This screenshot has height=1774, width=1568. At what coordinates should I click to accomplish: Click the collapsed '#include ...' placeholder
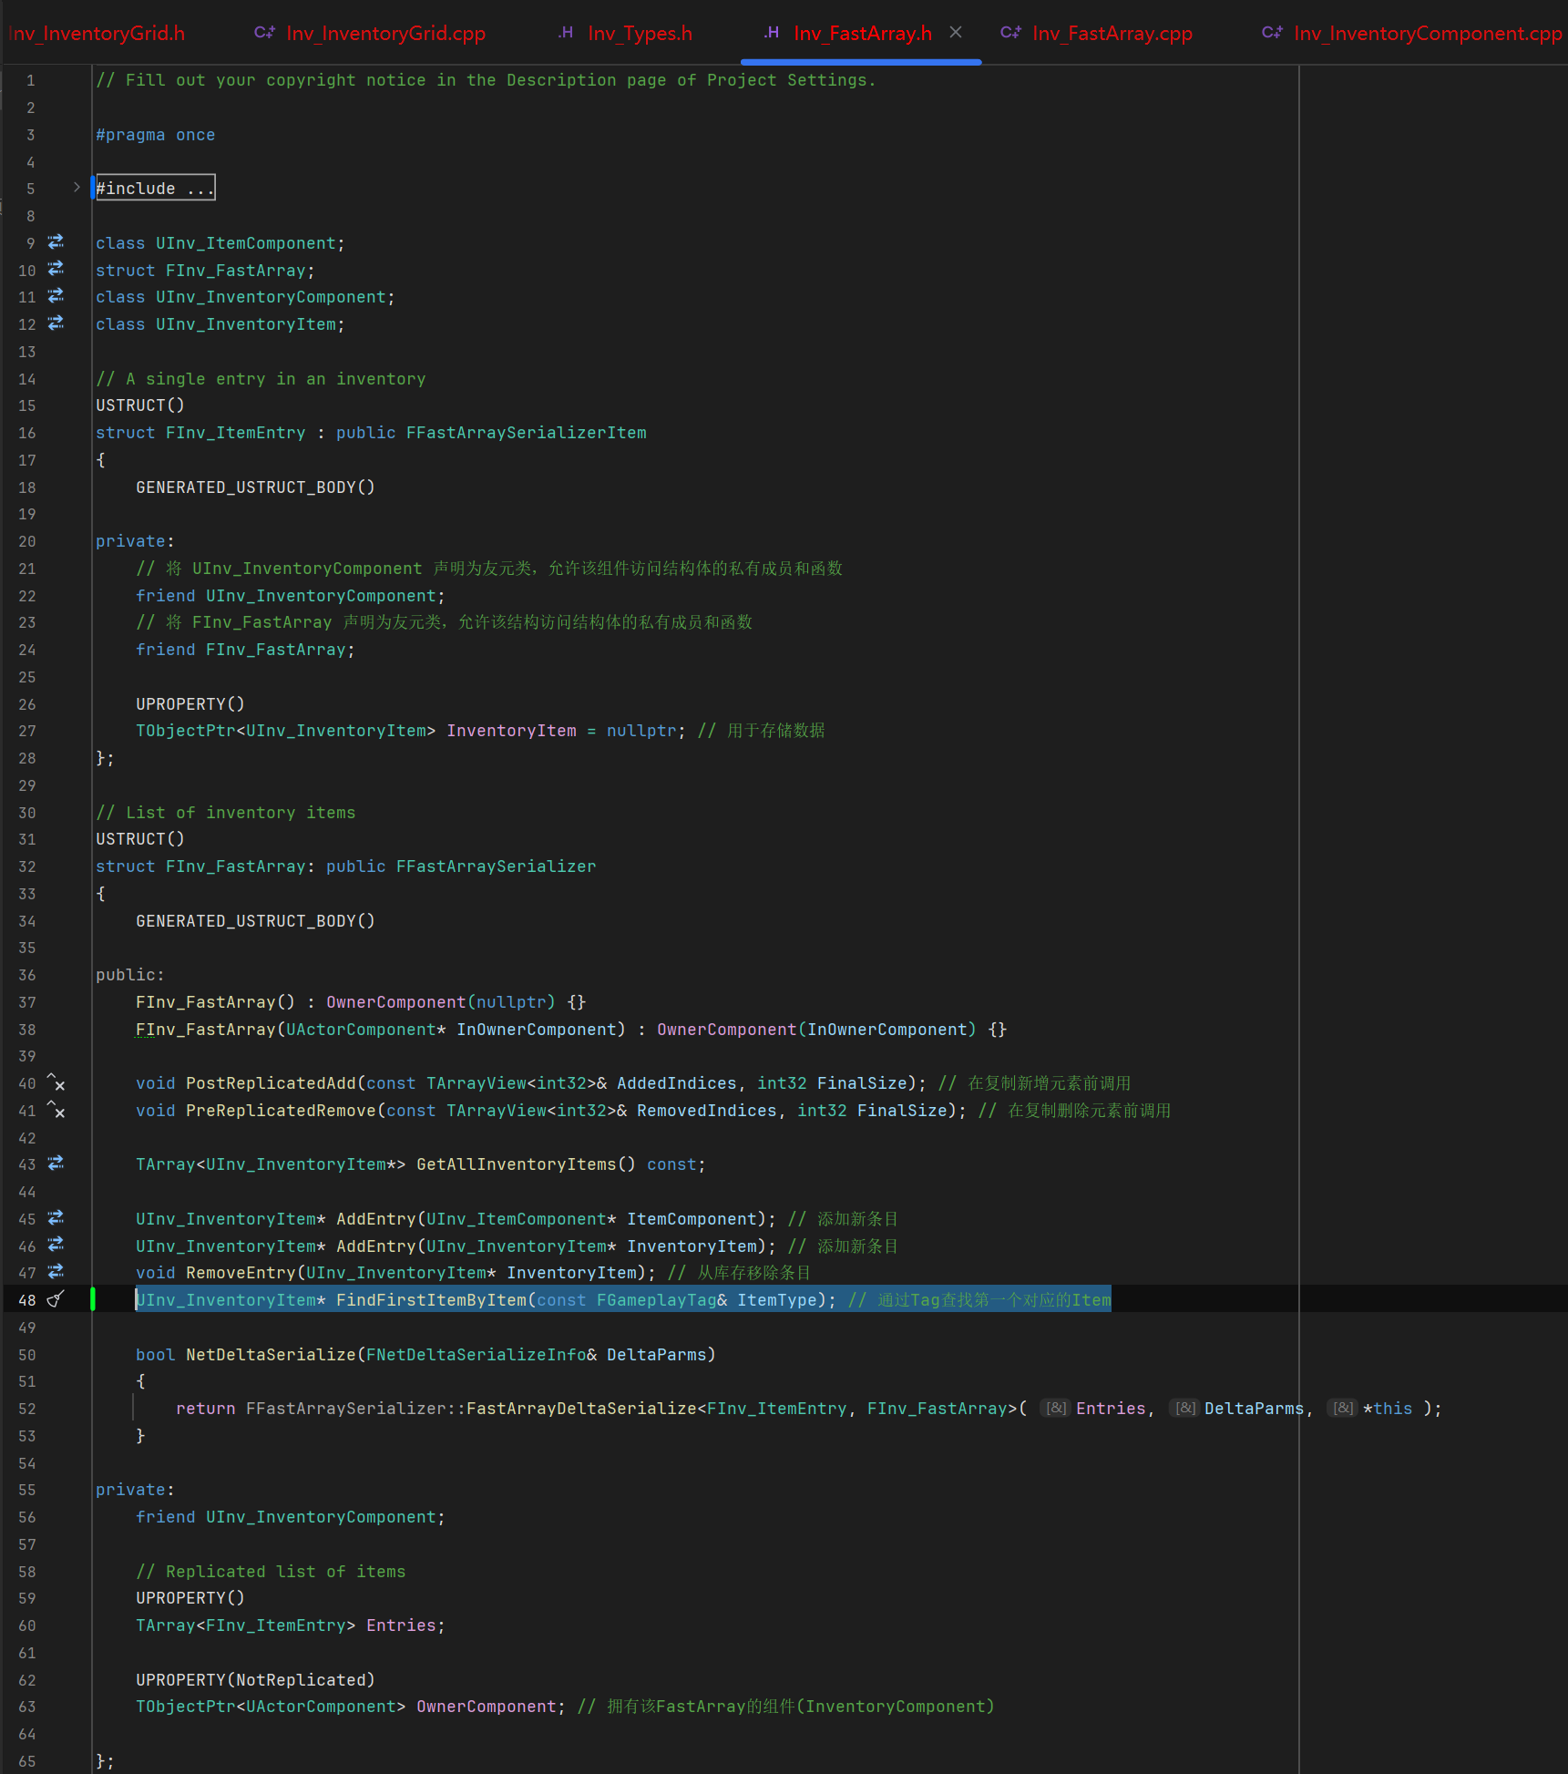click(x=156, y=188)
